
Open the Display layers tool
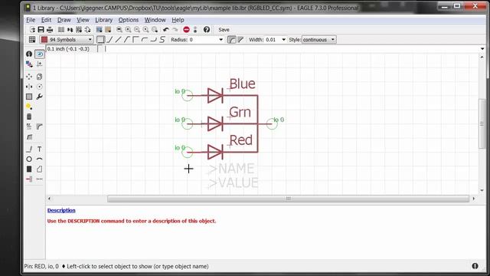[29, 64]
